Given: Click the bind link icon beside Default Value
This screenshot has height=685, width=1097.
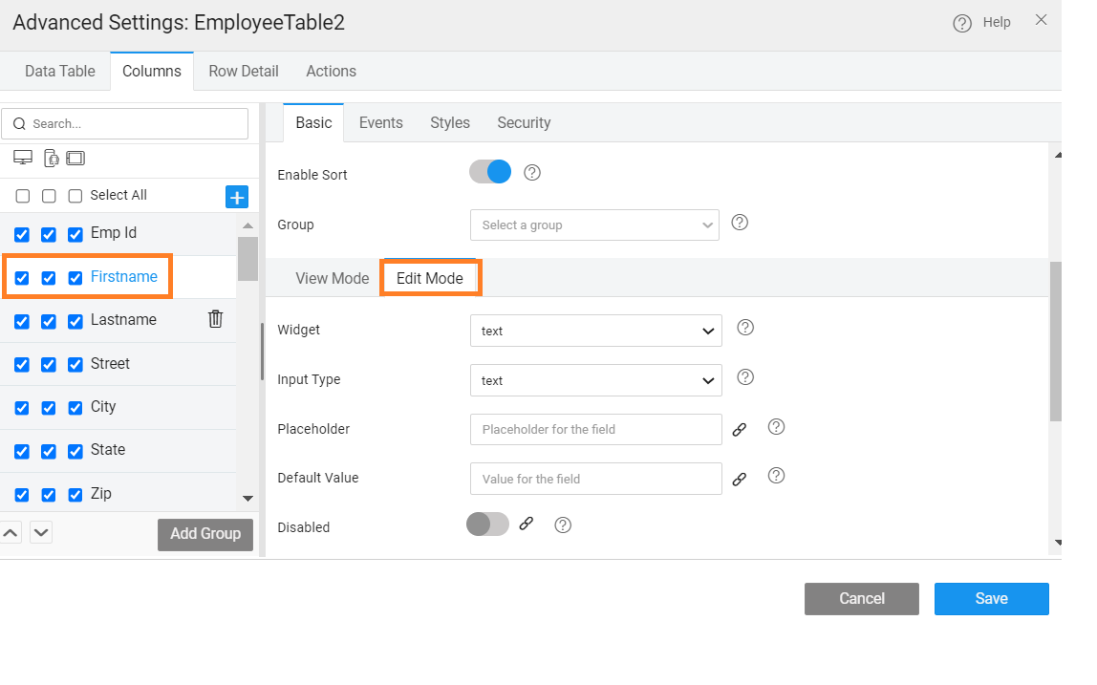Looking at the screenshot, I should 739,480.
